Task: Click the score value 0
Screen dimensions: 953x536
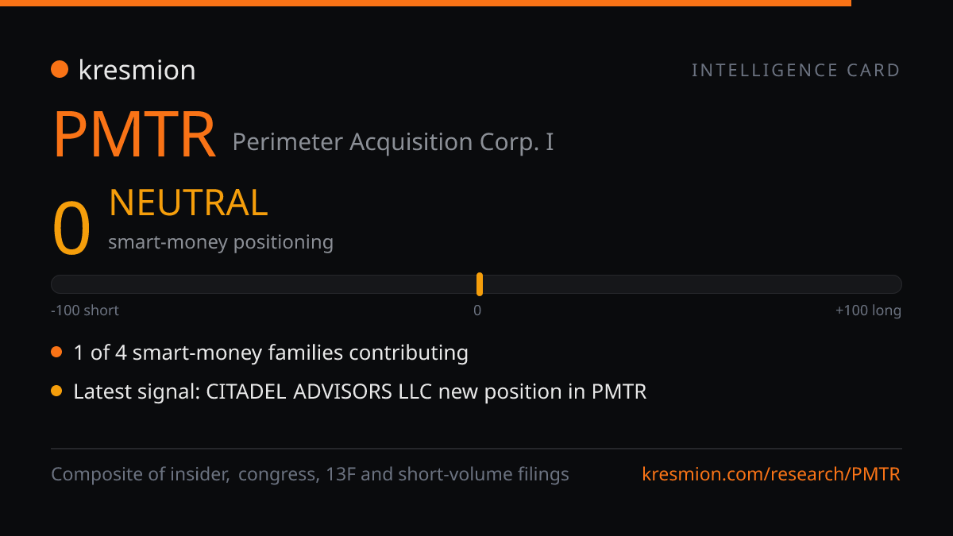Action: coord(71,229)
